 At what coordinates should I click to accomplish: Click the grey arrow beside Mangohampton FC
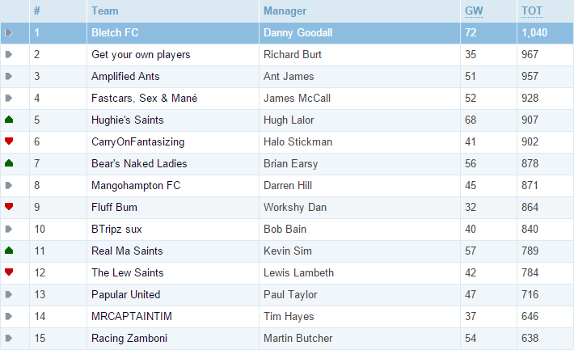pos(9,185)
